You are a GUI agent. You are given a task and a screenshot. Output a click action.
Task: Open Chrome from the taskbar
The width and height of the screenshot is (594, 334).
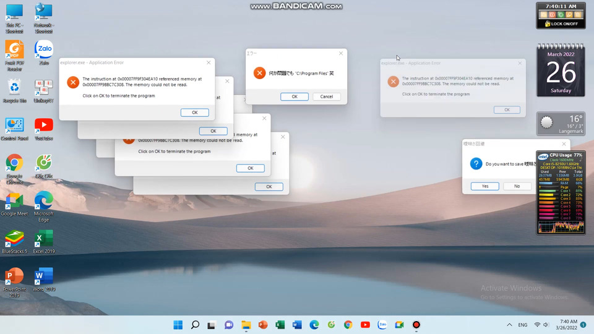pyautogui.click(x=348, y=325)
